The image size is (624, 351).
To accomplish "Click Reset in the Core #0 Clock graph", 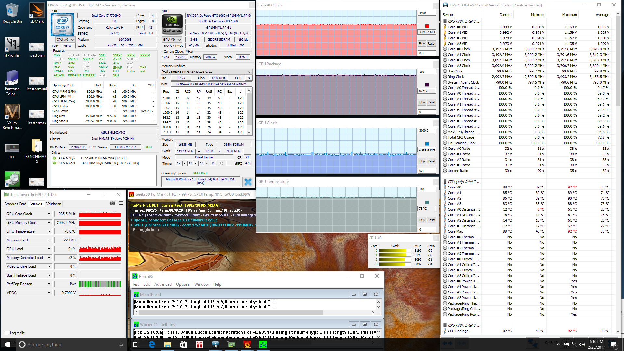I will pyautogui.click(x=431, y=44).
